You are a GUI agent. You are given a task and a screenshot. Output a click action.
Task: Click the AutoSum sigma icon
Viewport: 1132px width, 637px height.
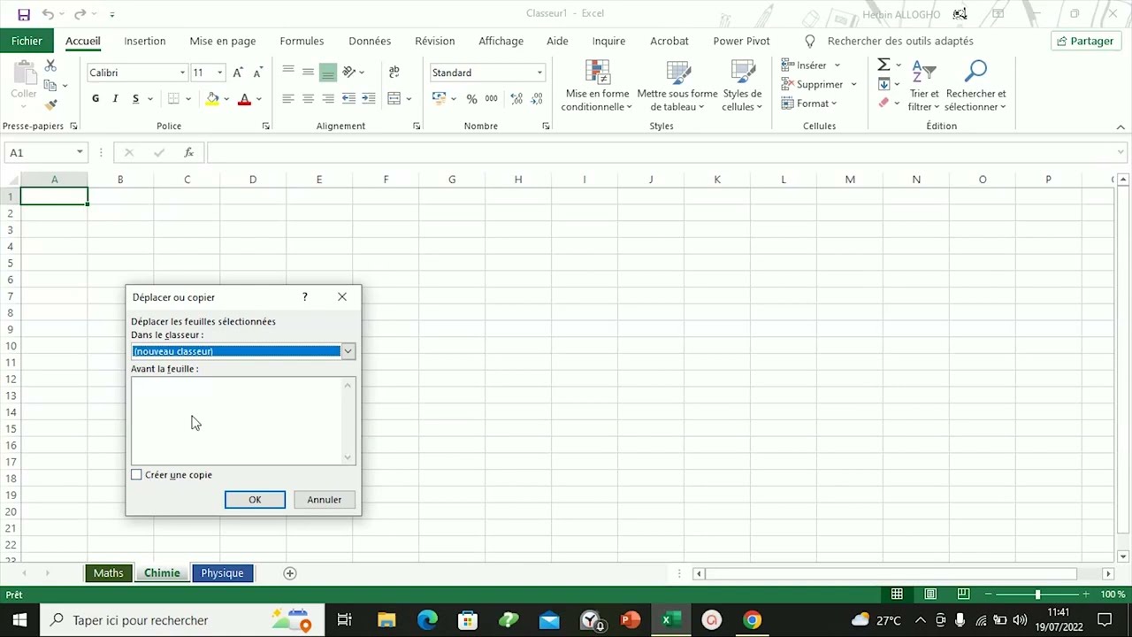(x=883, y=65)
